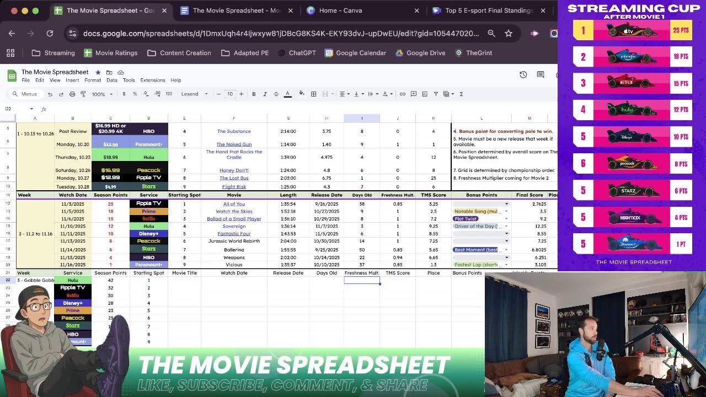
Task: Click the undo arrow icon
Action: [x=50, y=94]
